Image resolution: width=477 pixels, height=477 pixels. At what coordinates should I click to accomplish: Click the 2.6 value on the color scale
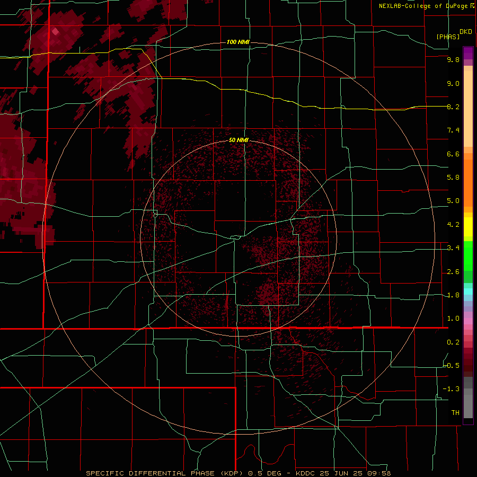[x=453, y=272]
